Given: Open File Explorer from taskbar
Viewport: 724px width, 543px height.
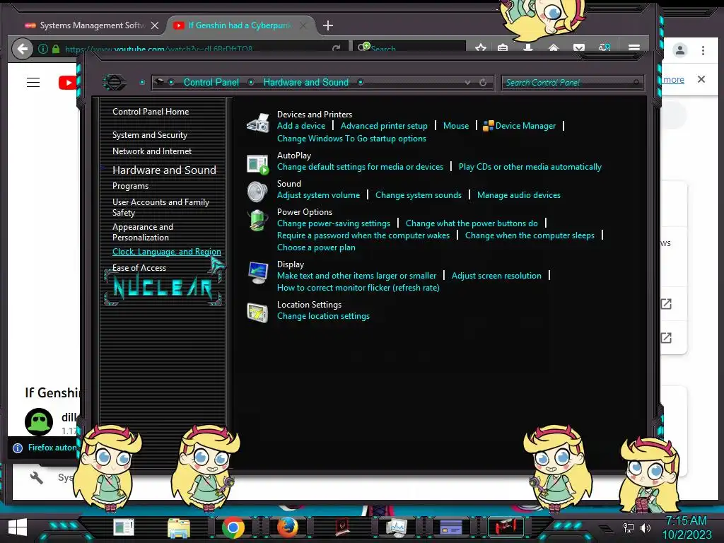Looking at the screenshot, I should click(179, 527).
